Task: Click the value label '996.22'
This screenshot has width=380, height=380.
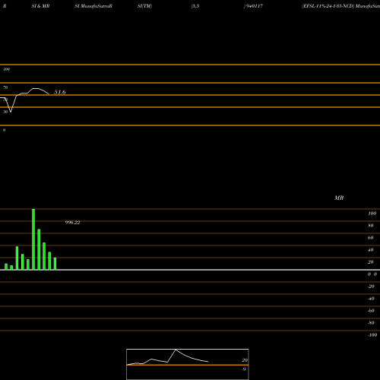Action: [x=72, y=223]
